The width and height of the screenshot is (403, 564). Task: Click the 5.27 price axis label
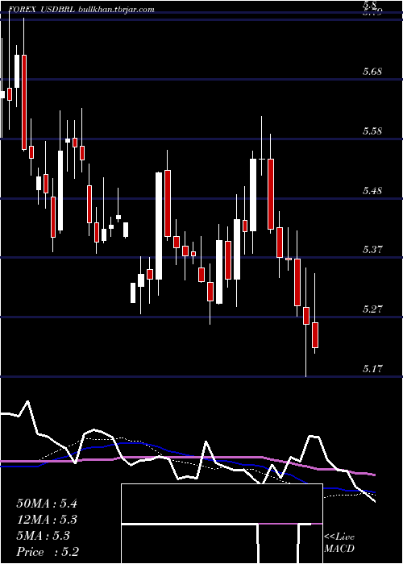click(372, 309)
